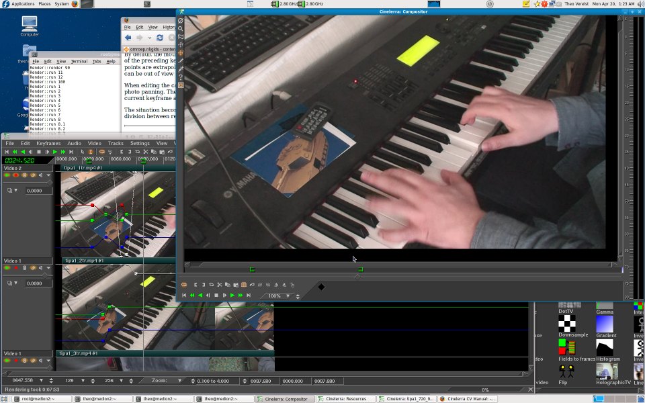Click the scissors cut icon in timeline toolbar
645x403 pixels.
pos(146,152)
